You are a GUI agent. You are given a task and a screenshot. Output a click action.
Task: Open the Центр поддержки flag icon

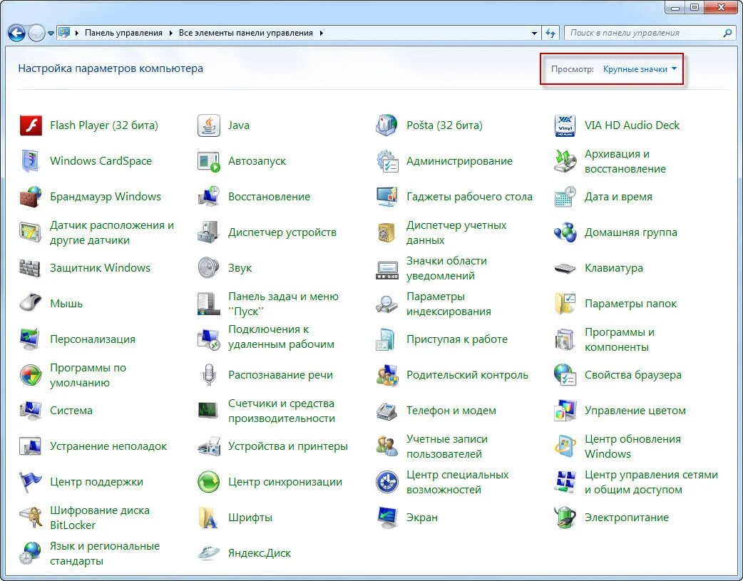[31, 482]
